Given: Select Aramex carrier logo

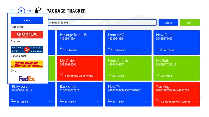Looking at the screenshot, I should 27,35.
